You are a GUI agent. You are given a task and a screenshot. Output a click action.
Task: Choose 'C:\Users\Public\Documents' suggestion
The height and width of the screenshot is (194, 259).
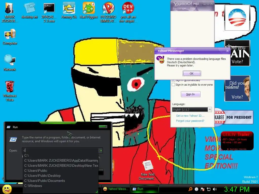61,181
